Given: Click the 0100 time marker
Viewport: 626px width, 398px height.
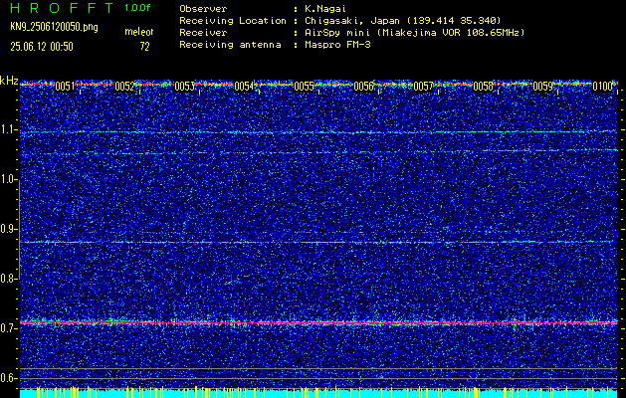Looking at the screenshot, I should [602, 87].
